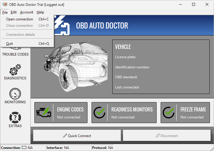Click the wireframe car image
Screen dimensions: 214x151
pyautogui.click(x=76, y=66)
